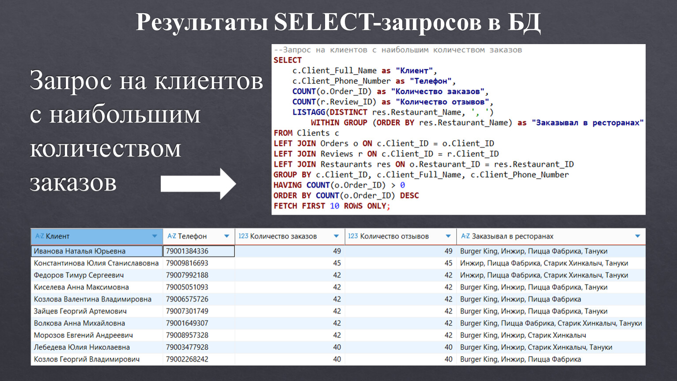Screen dimensions: 677x381
Task: Open the Количество заказов column dropdown arrow
Action: tap(336, 236)
